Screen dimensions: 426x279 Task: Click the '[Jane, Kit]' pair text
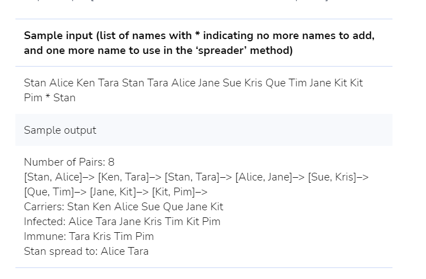pos(113,192)
